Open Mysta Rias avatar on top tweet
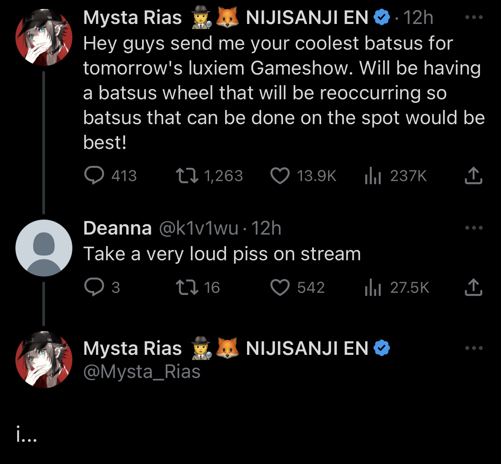Screen dimensions: 501x464 (x=44, y=37)
